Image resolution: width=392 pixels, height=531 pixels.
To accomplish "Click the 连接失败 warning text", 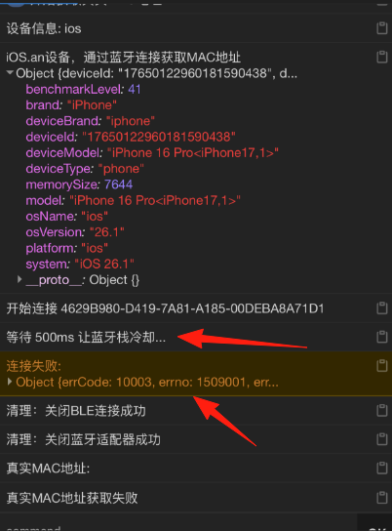I will pyautogui.click(x=34, y=366).
